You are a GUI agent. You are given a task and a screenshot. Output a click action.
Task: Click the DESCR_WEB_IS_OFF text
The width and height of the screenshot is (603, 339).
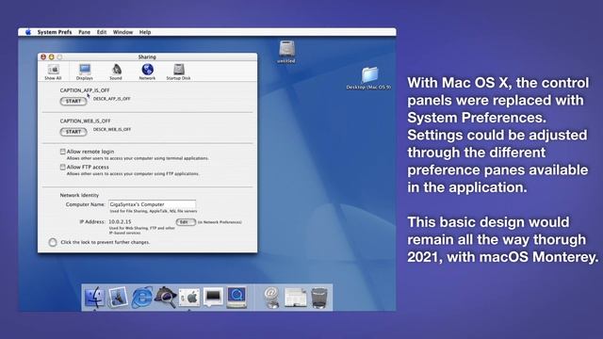point(112,130)
